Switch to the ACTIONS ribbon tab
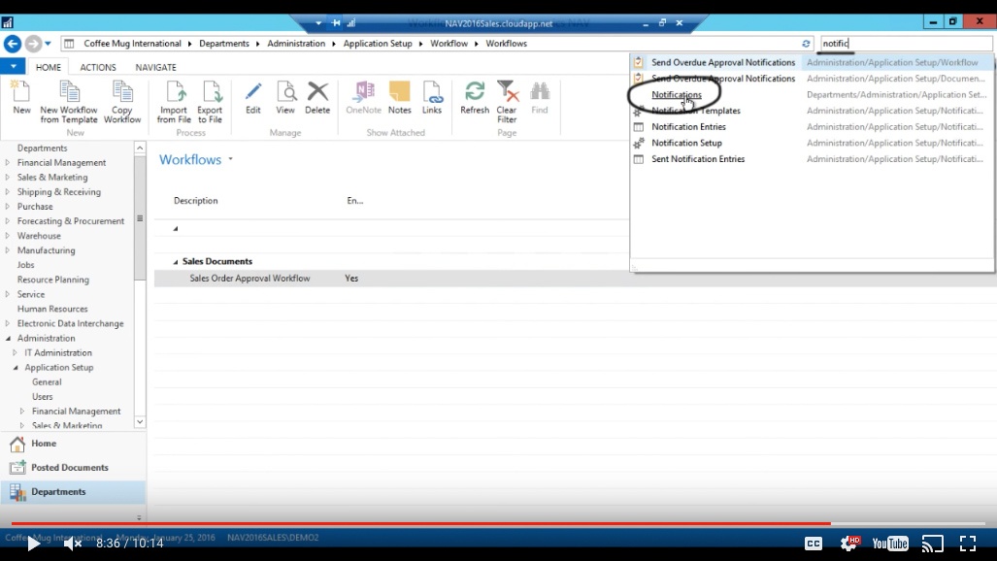The width and height of the screenshot is (997, 561). coord(98,67)
